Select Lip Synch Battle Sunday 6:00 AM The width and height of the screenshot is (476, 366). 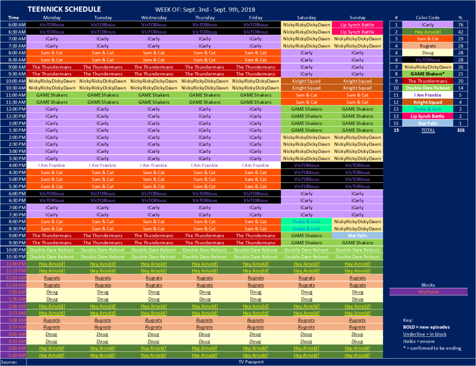click(357, 25)
